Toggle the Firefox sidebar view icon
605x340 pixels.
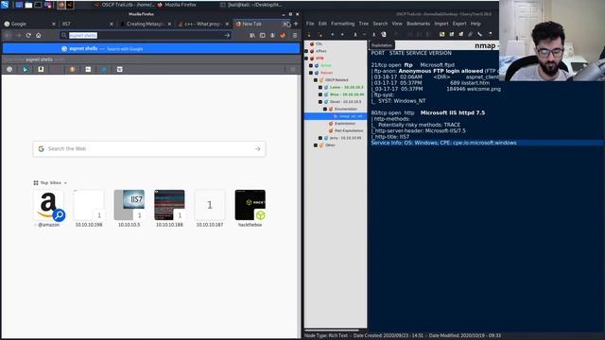(263, 35)
